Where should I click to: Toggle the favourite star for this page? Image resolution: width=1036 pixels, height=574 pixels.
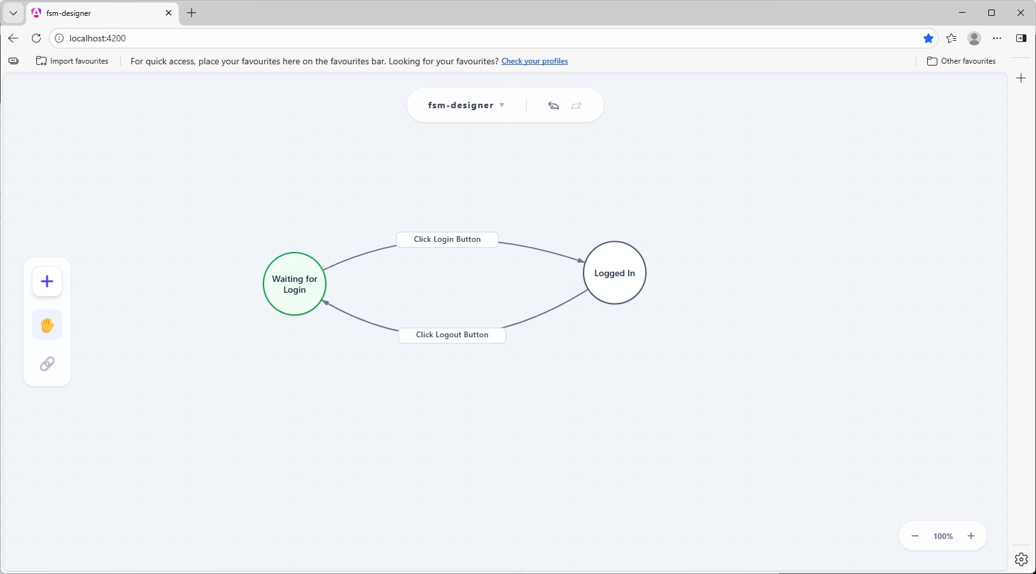click(x=928, y=38)
